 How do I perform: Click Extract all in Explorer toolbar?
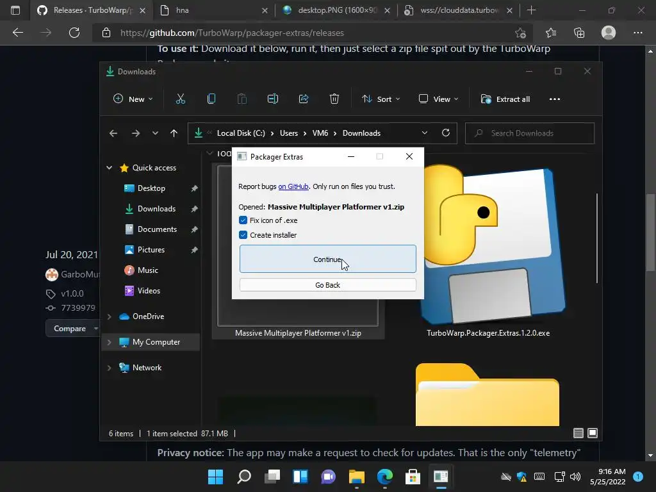505,99
